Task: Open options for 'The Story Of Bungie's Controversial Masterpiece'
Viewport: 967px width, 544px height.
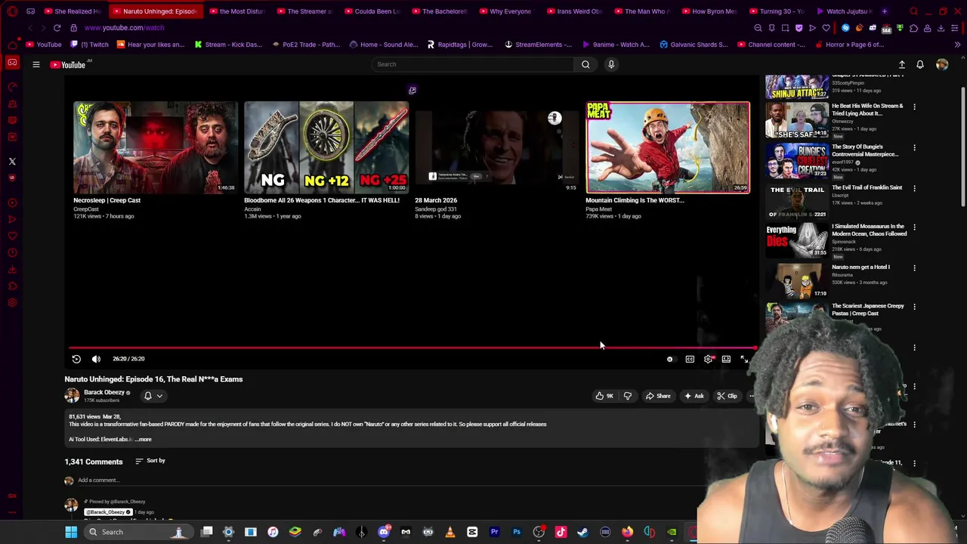Action: (x=914, y=148)
